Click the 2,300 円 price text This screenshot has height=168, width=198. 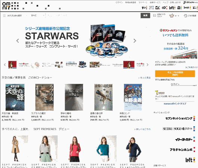pos(6,120)
